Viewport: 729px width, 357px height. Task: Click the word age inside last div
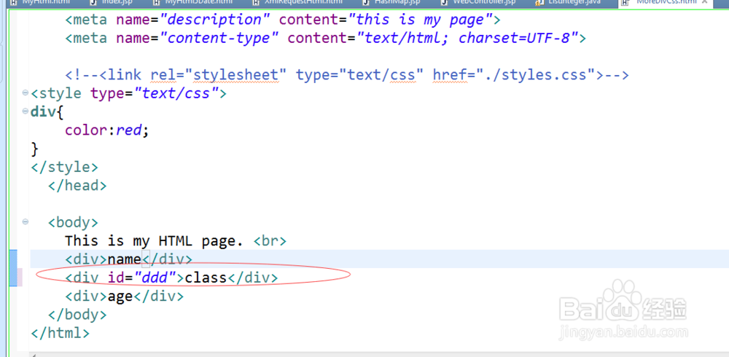[x=120, y=296]
